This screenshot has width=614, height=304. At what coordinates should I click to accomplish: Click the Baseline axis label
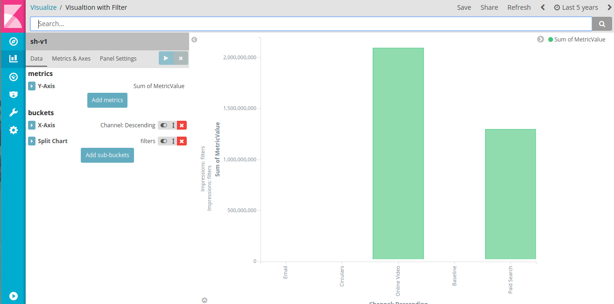point(454,276)
